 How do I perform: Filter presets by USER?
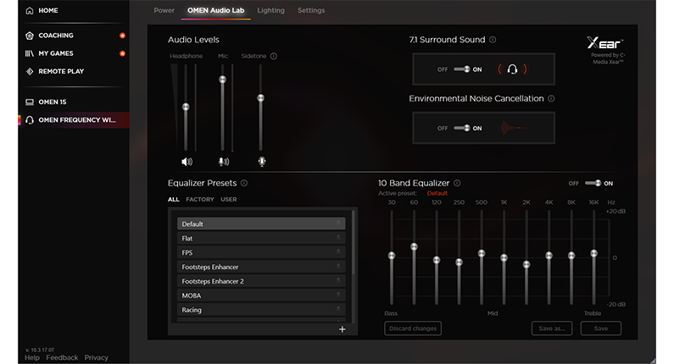coord(229,199)
